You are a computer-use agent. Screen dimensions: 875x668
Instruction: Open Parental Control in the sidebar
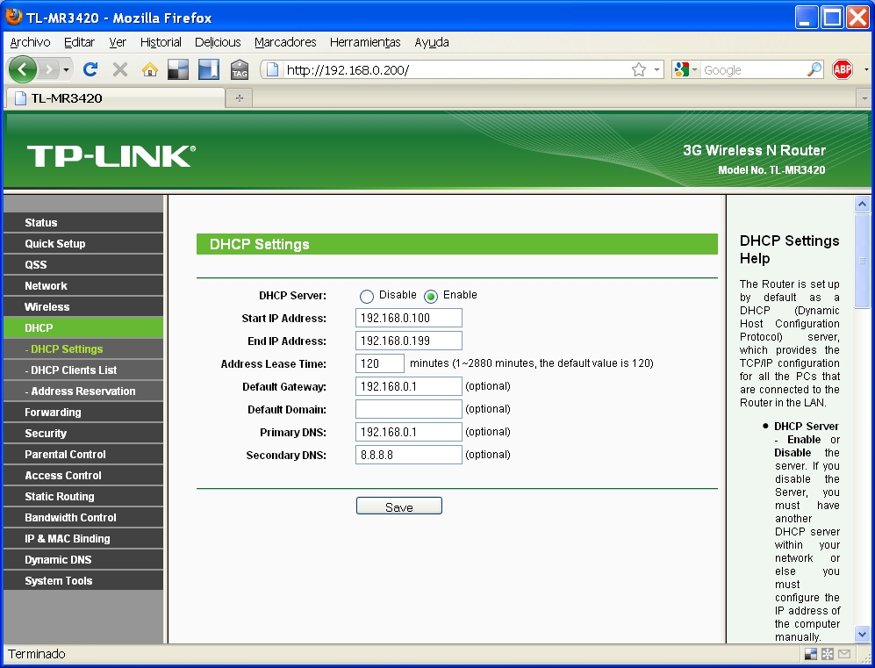[83, 455]
